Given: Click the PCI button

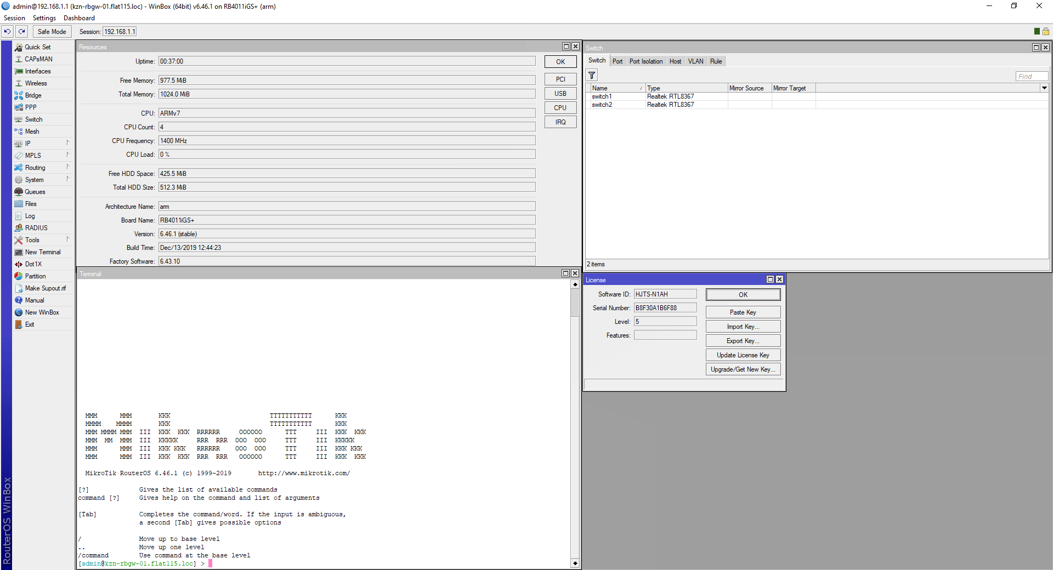Looking at the screenshot, I should click(561, 79).
